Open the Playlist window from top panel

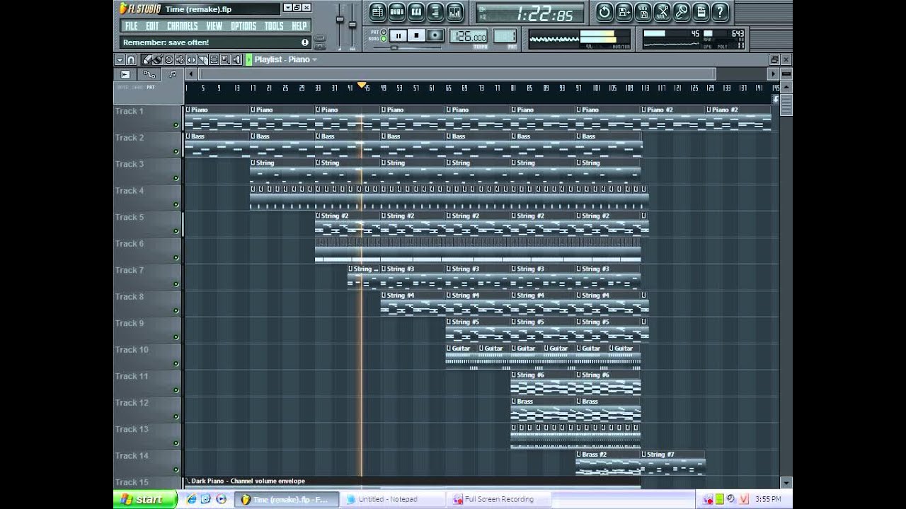(x=377, y=12)
